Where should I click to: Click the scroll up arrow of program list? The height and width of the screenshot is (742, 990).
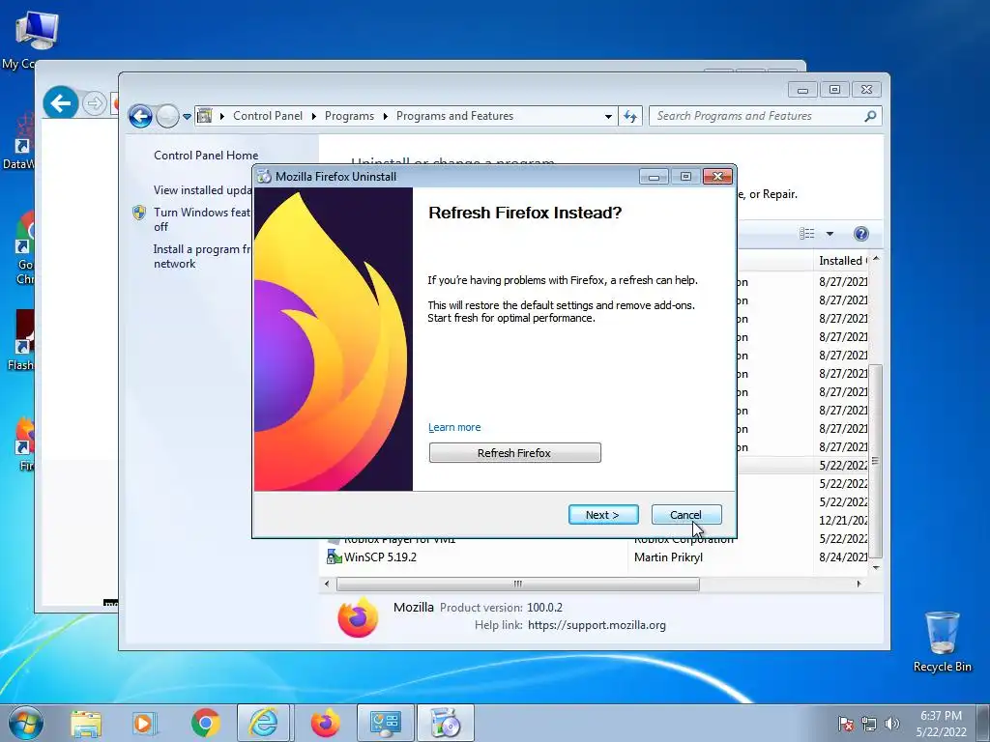point(876,259)
